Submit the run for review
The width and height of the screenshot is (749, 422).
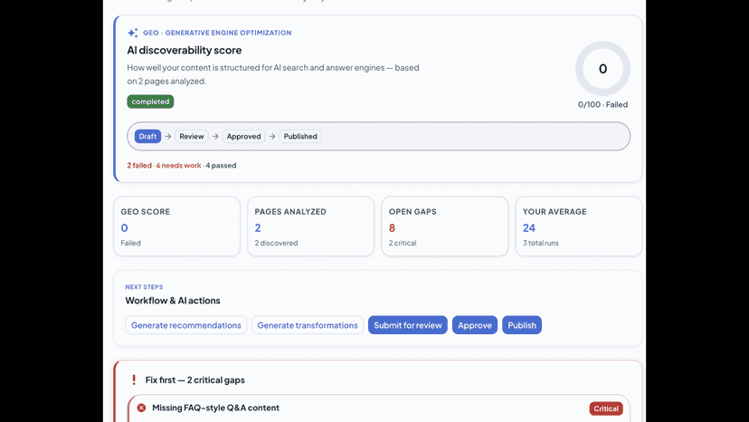point(407,325)
